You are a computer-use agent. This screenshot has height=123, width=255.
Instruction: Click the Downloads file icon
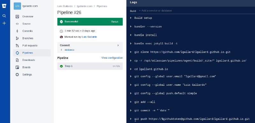click(x=17, y=60)
